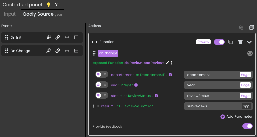Image resolution: width=257 pixels, height=137 pixels.
Task: Click the On Init function icon
Action: click(67, 38)
